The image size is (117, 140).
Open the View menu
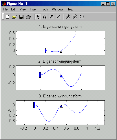[23, 9]
